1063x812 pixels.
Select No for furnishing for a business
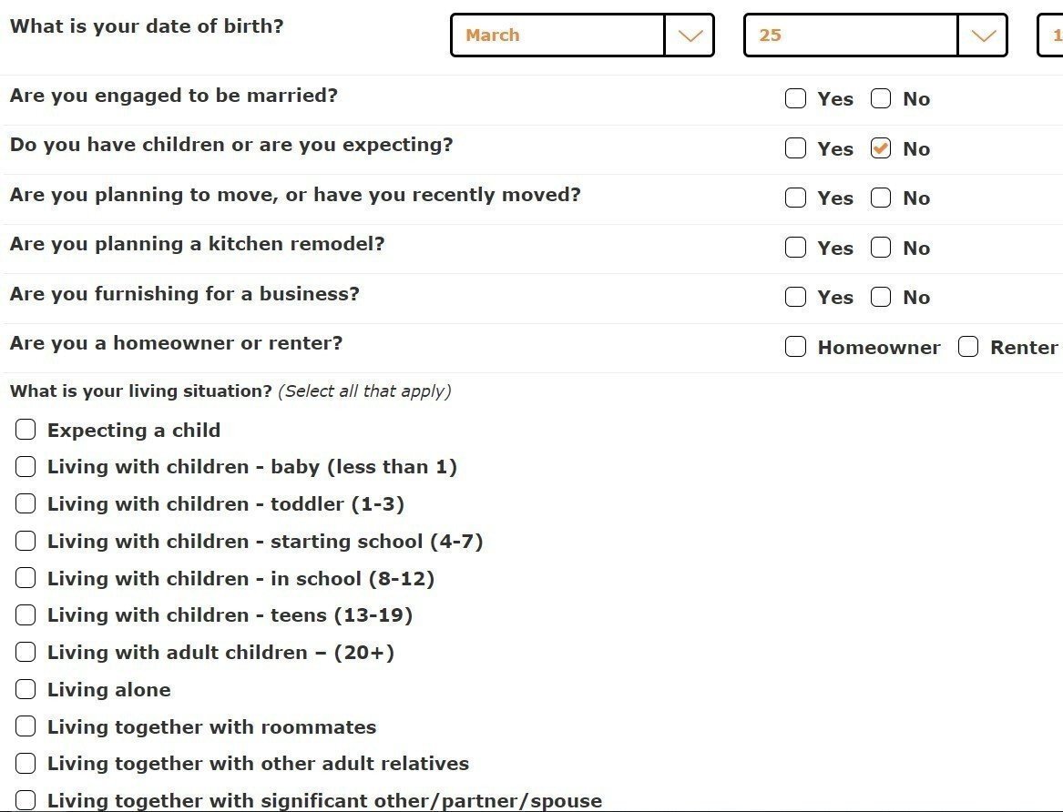881,297
